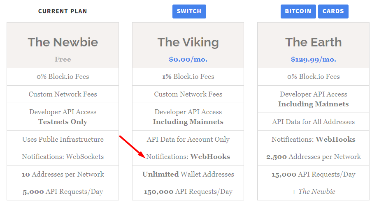Image resolution: width=379 pixels, height=207 pixels.
Task: Click the Free label under The Newbie
Action: tap(63, 59)
